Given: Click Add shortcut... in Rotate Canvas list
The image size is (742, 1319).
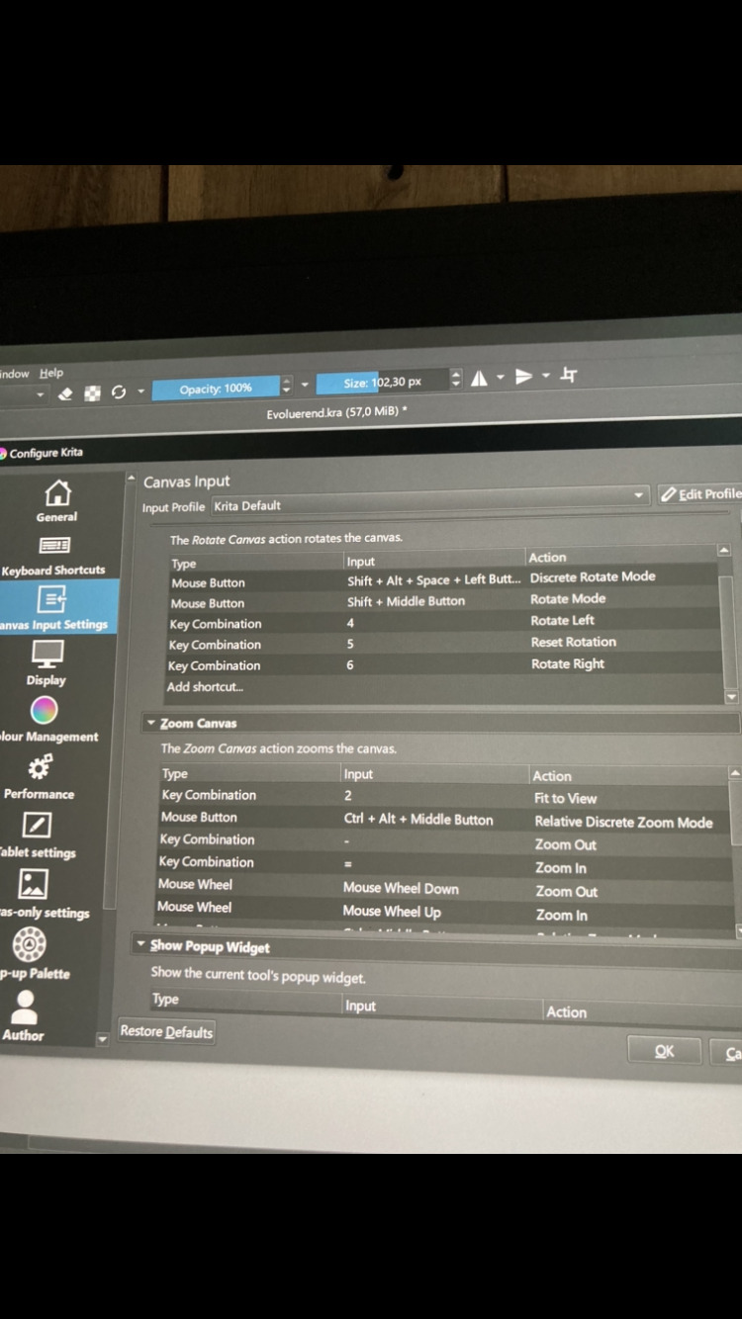Looking at the screenshot, I should (x=205, y=687).
